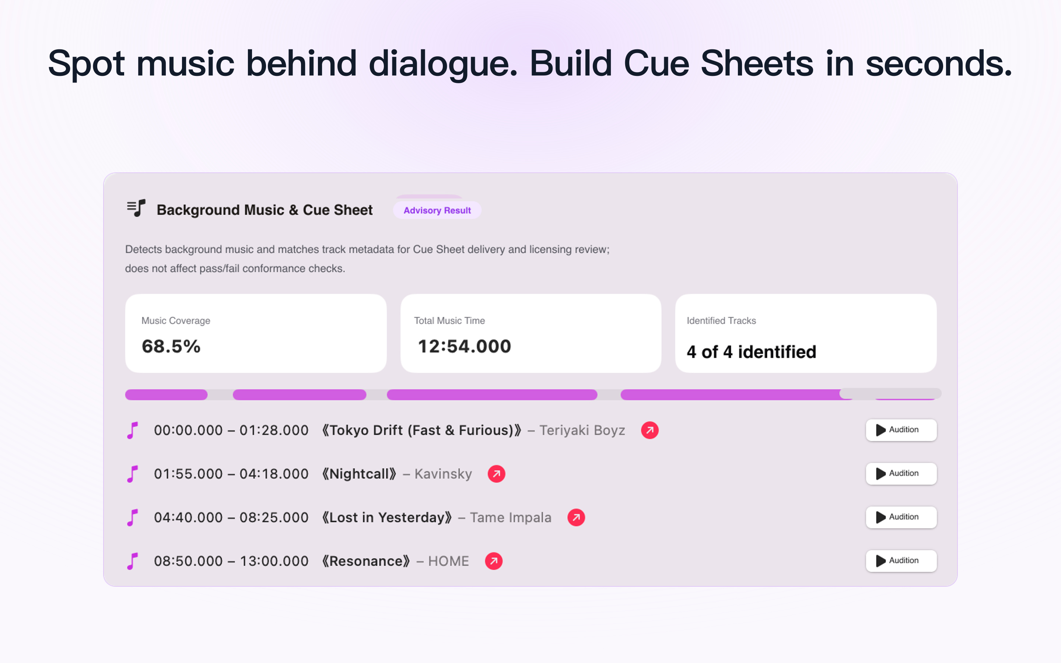The image size is (1061, 663).
Task: Click the Advisory Result badge
Action: [437, 210]
